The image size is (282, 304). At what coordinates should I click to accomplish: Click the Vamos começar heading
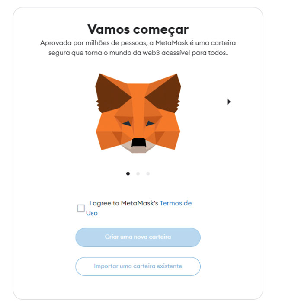(x=138, y=29)
